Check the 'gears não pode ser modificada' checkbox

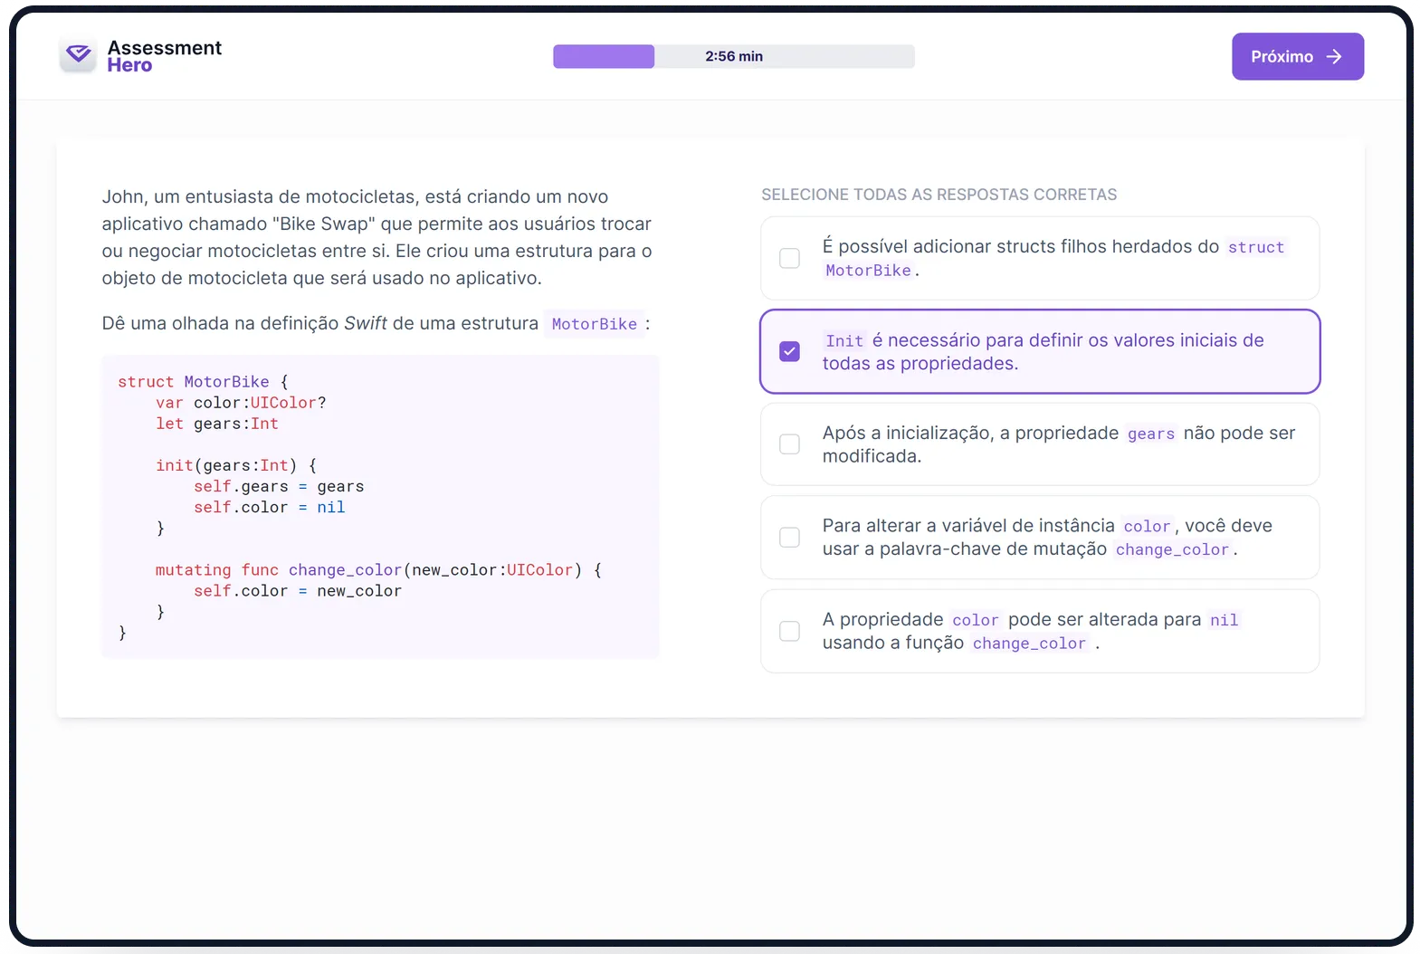coord(789,444)
